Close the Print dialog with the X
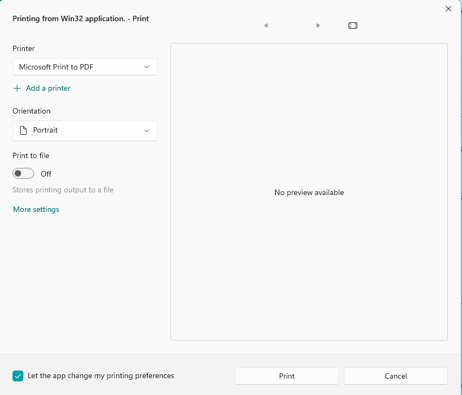Viewport: 462px width, 395px height. coord(448,9)
